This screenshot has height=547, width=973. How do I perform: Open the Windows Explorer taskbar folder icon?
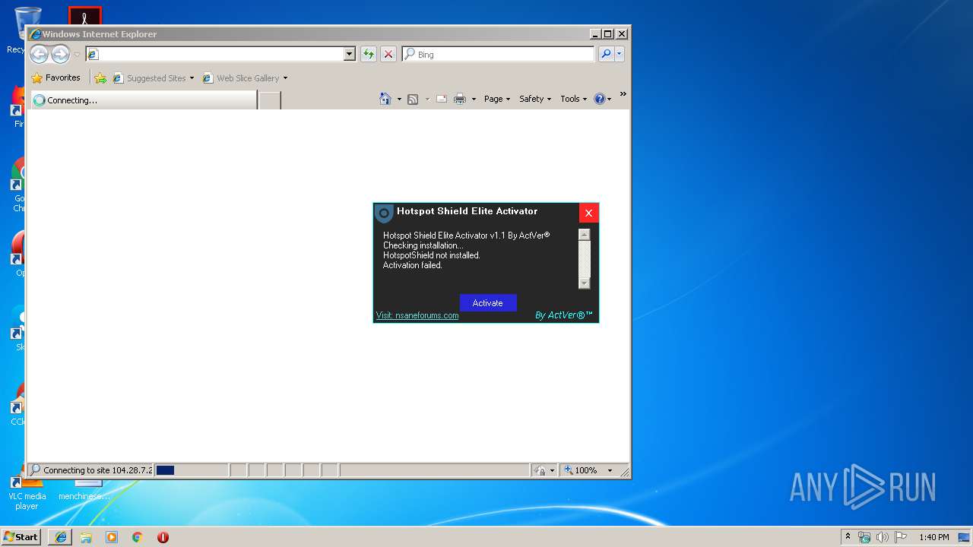[86, 536]
